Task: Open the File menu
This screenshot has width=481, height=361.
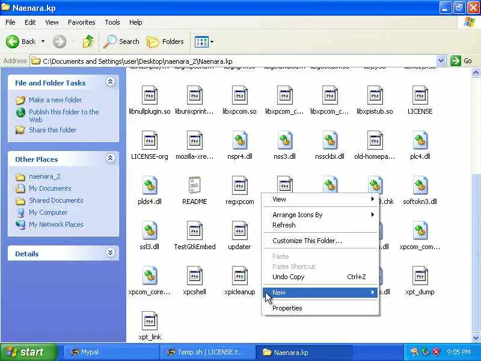Action: point(10,22)
